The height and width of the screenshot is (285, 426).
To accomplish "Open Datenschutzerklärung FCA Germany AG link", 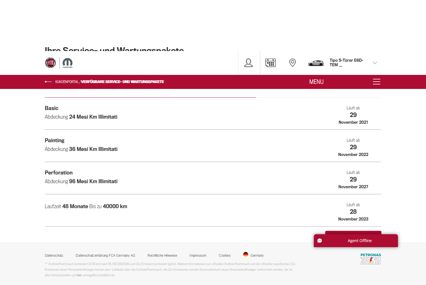I will (105, 256).
